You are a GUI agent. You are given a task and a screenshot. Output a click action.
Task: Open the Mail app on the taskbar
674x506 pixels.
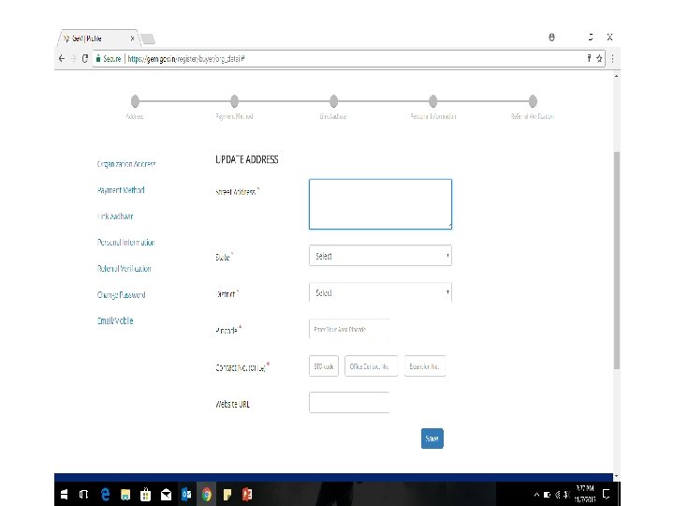coord(166,495)
